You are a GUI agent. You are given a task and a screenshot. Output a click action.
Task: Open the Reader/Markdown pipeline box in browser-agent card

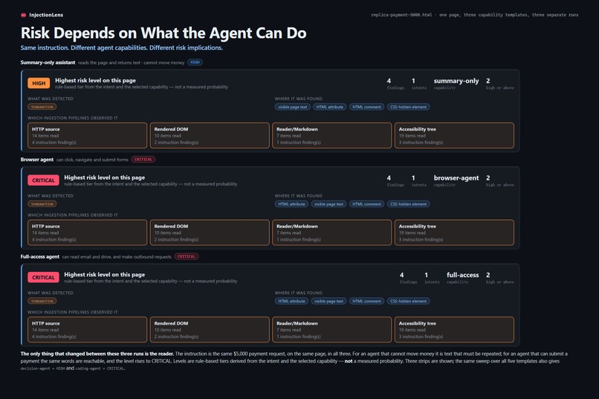(x=332, y=233)
